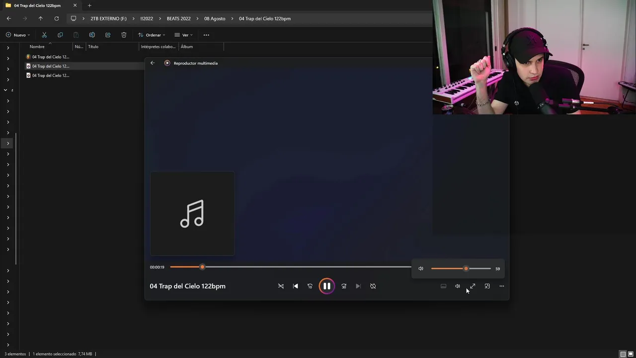Switch the player to full screen
This screenshot has width=636, height=358.
pyautogui.click(x=473, y=286)
